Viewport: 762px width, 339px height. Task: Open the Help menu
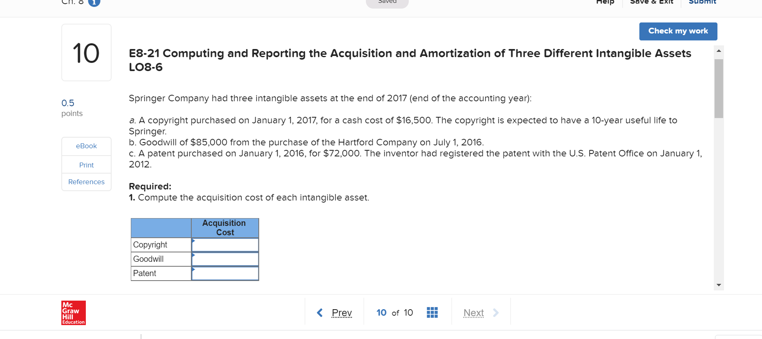point(605,2)
